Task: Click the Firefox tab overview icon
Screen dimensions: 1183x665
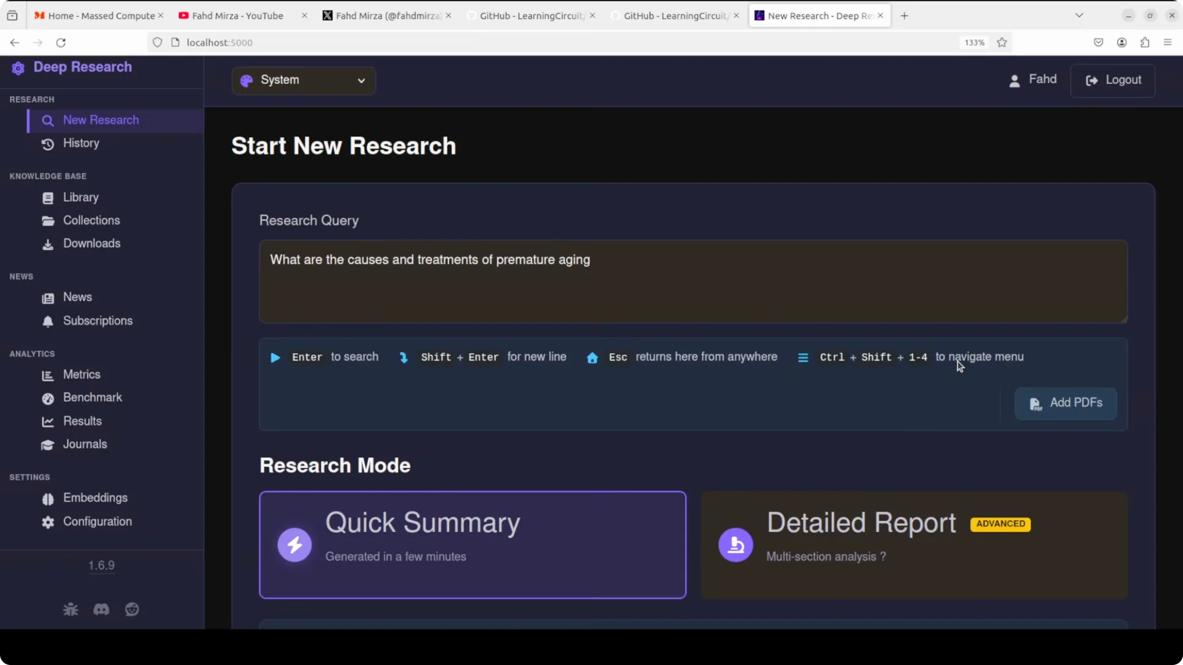Action: point(12,15)
